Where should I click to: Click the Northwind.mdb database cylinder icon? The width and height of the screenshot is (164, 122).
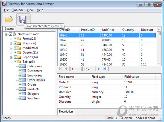pyautogui.click(x=14, y=34)
